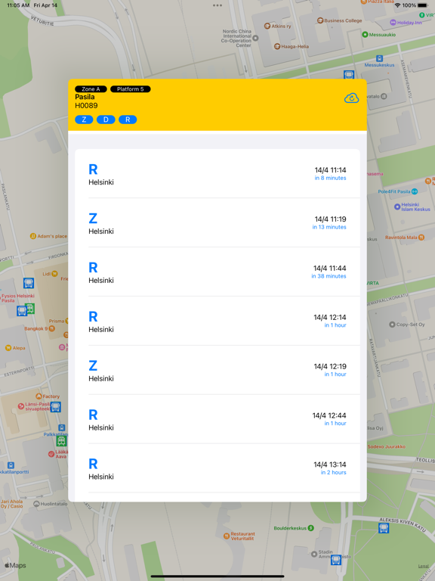
Task: Select the R departure at 14/4 12:44
Action: (x=217, y=419)
